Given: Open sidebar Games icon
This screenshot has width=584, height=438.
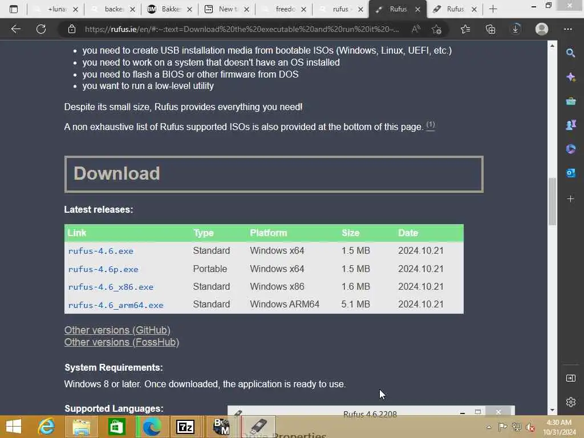Looking at the screenshot, I should [x=570, y=125].
